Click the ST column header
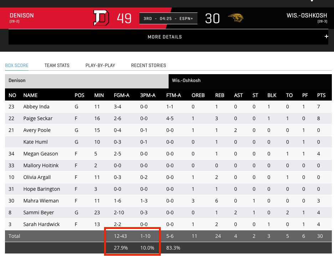The image size is (334, 256). 255,95
